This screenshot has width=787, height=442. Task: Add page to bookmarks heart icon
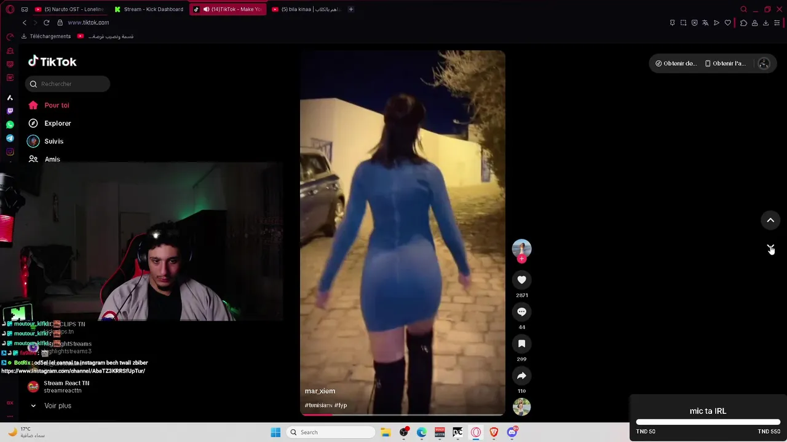tap(727, 23)
